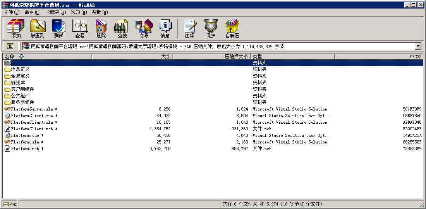The image size is (426, 209).
Task: Click the key password icon in status bar
Action: [14, 204]
